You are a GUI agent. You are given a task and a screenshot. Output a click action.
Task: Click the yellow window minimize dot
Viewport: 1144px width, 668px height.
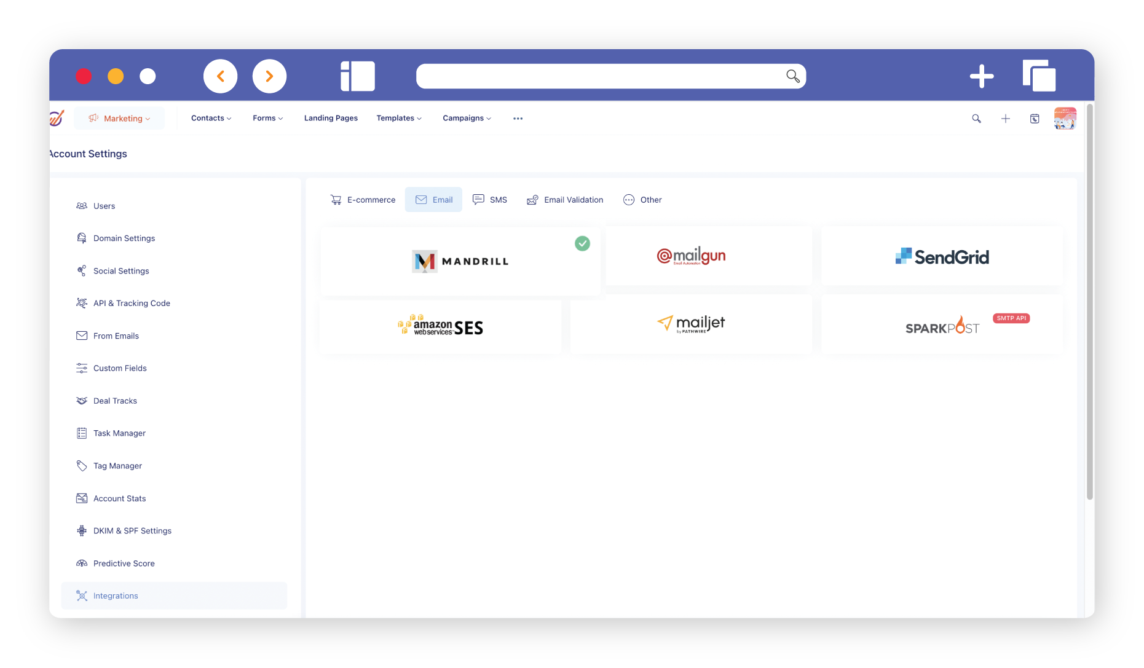pos(116,76)
